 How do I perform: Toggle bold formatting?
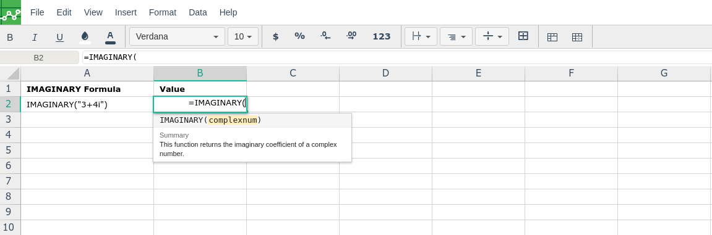10,37
